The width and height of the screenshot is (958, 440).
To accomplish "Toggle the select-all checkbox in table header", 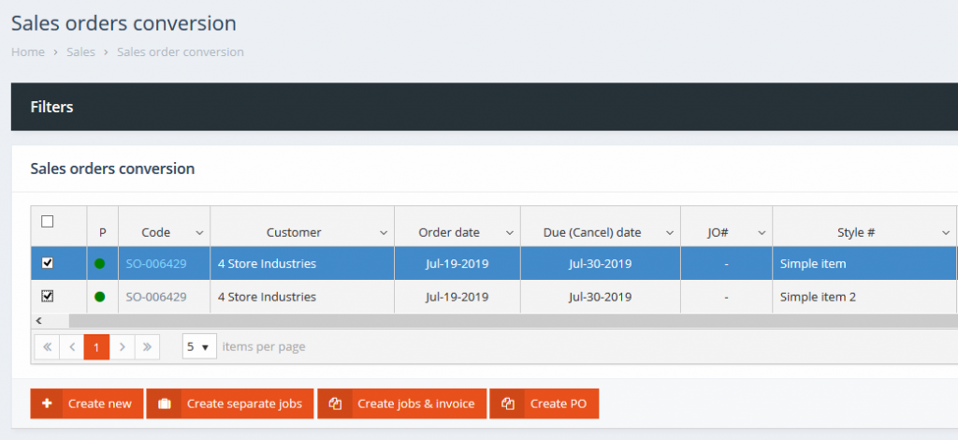I will (x=48, y=222).
